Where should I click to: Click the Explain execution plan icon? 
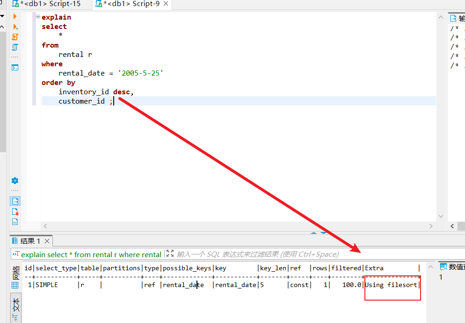[x=15, y=47]
